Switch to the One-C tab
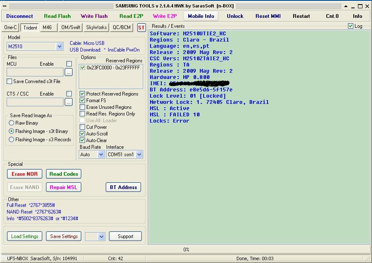Image resolution: width=372 pixels, height=263 pixels. [10, 27]
